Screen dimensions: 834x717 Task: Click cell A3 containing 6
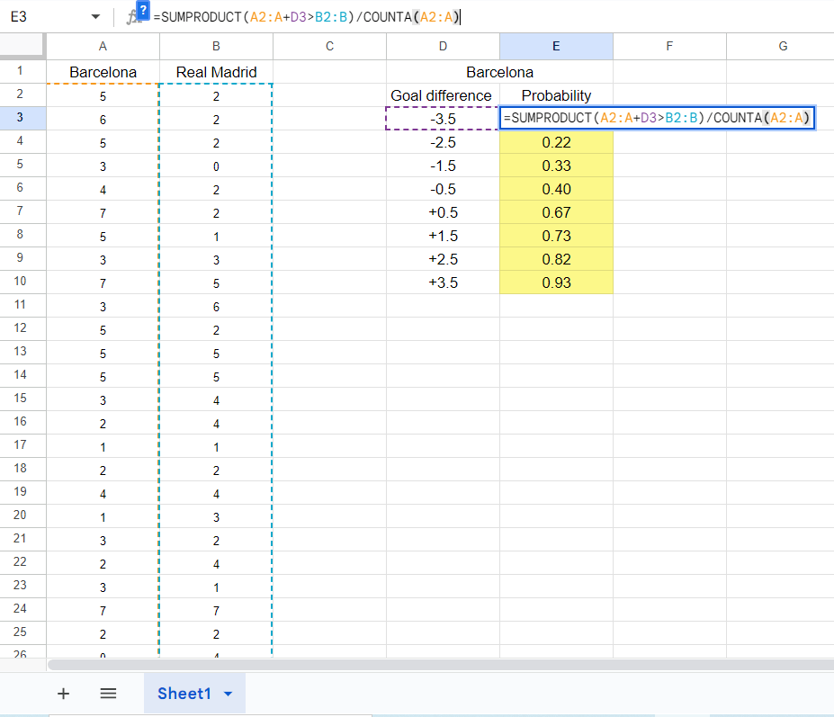[103, 119]
